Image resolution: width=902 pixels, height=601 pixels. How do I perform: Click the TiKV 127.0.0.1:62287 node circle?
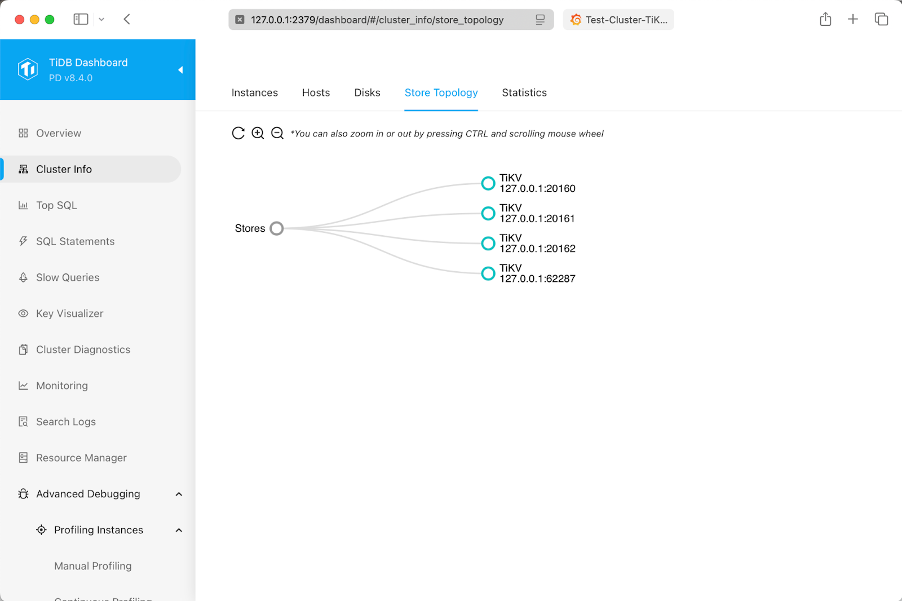(x=488, y=273)
